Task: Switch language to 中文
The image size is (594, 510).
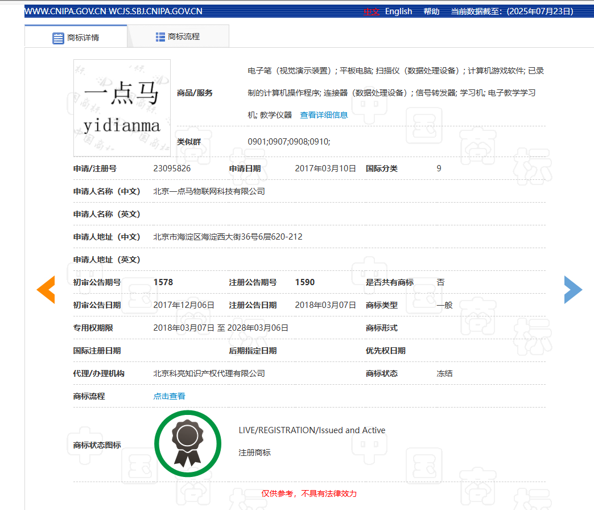Action: [x=372, y=11]
